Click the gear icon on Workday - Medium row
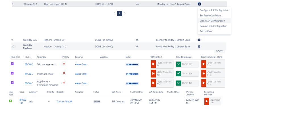Screen dimensions: 284x131 pos(199,47)
